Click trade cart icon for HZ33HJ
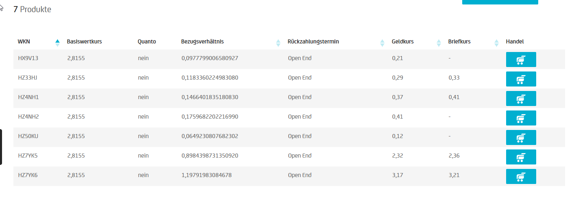The height and width of the screenshot is (199, 574). [x=521, y=79]
